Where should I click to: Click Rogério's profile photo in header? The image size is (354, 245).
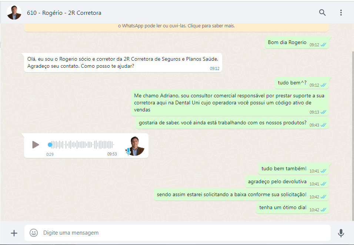point(14,13)
